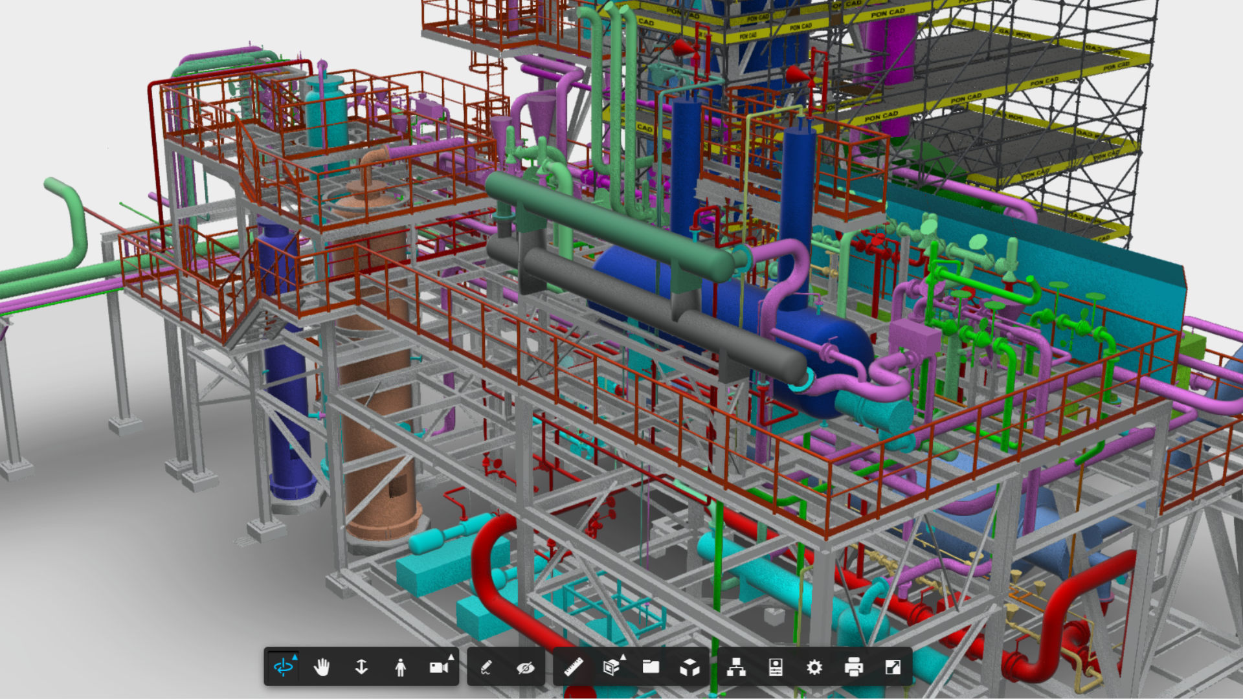Toggle the crossed-eye hide visibility button
This screenshot has width=1243, height=699.
(x=526, y=667)
